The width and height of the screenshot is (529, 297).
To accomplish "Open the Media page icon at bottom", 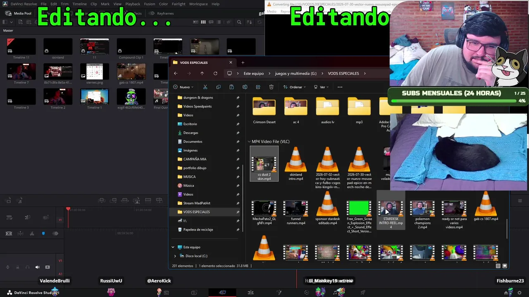I will (x=166, y=292).
